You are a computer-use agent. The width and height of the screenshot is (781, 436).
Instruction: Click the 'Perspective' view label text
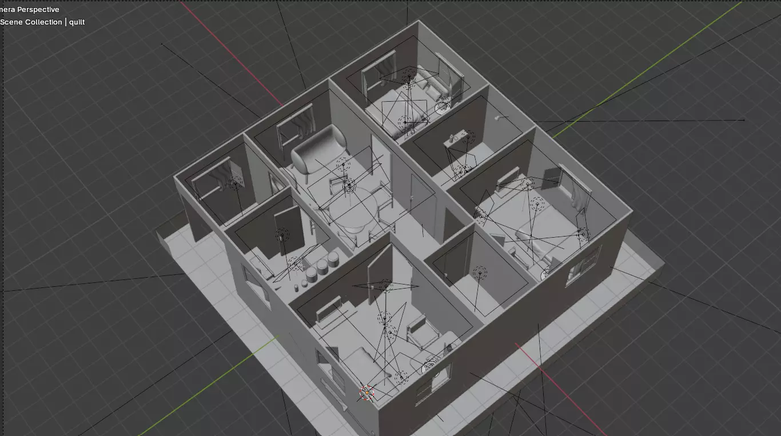tap(38, 9)
